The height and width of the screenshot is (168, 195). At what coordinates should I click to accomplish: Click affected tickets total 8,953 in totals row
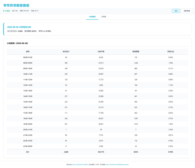tap(136, 152)
